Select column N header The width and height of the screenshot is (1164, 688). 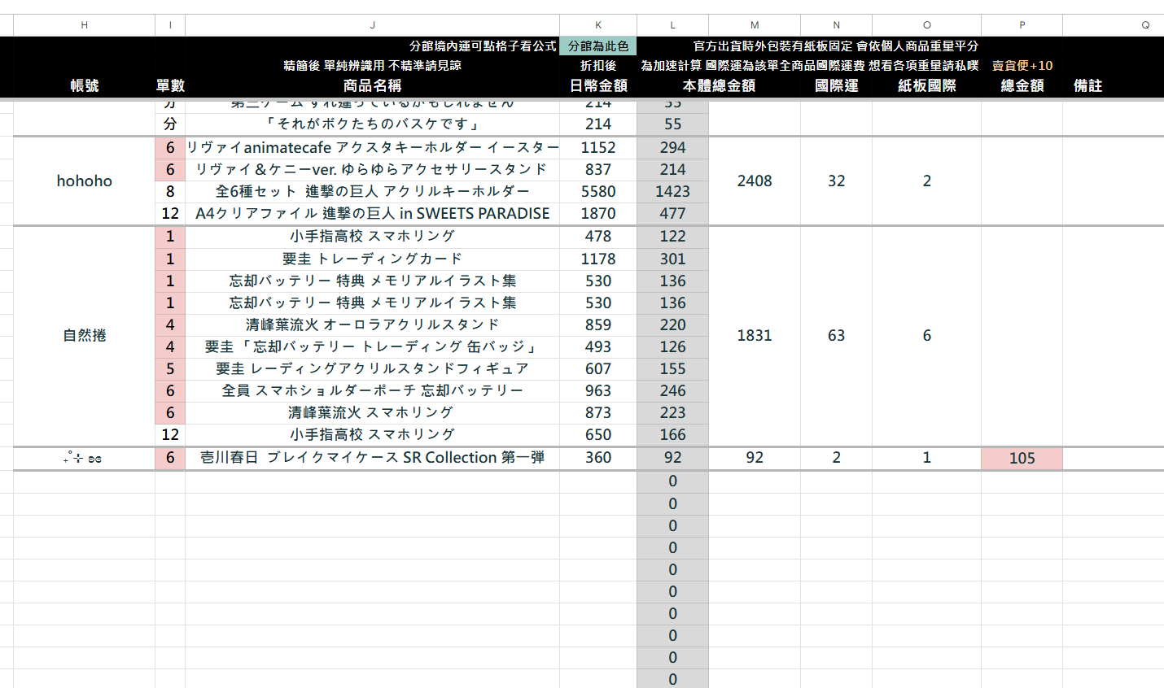836,25
